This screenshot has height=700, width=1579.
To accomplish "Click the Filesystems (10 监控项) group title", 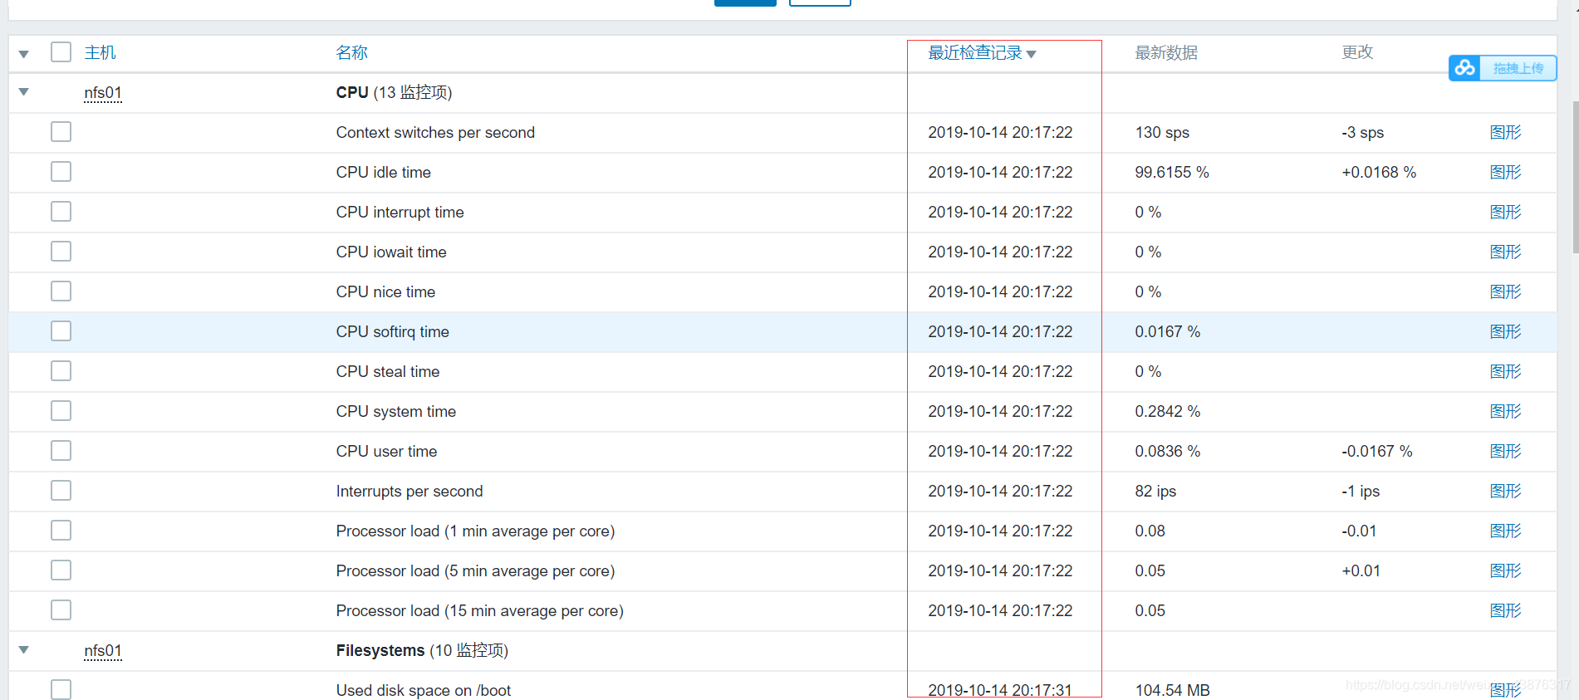I will [422, 650].
